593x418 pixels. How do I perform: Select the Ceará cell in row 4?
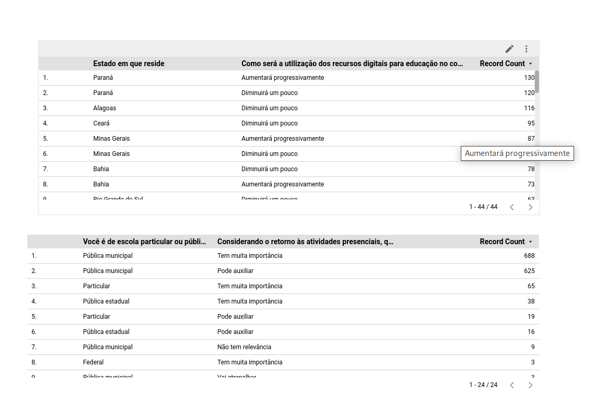[x=101, y=123]
